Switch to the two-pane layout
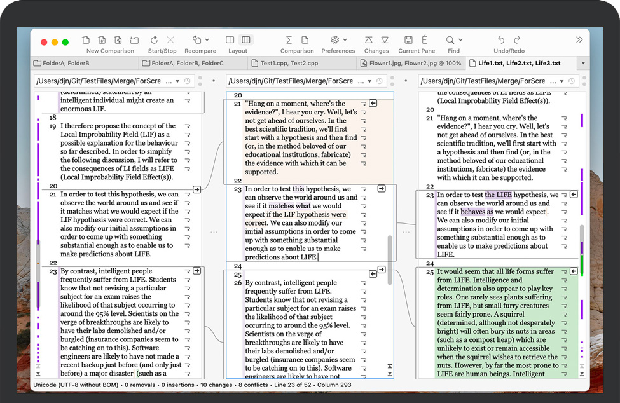Image resolution: width=620 pixels, height=403 pixels. [230, 40]
